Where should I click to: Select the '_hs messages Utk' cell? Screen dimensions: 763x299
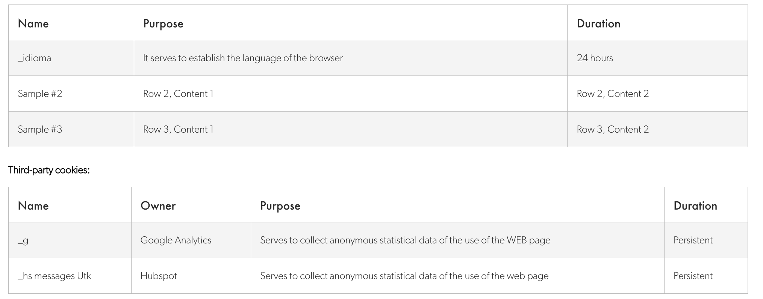(70, 276)
